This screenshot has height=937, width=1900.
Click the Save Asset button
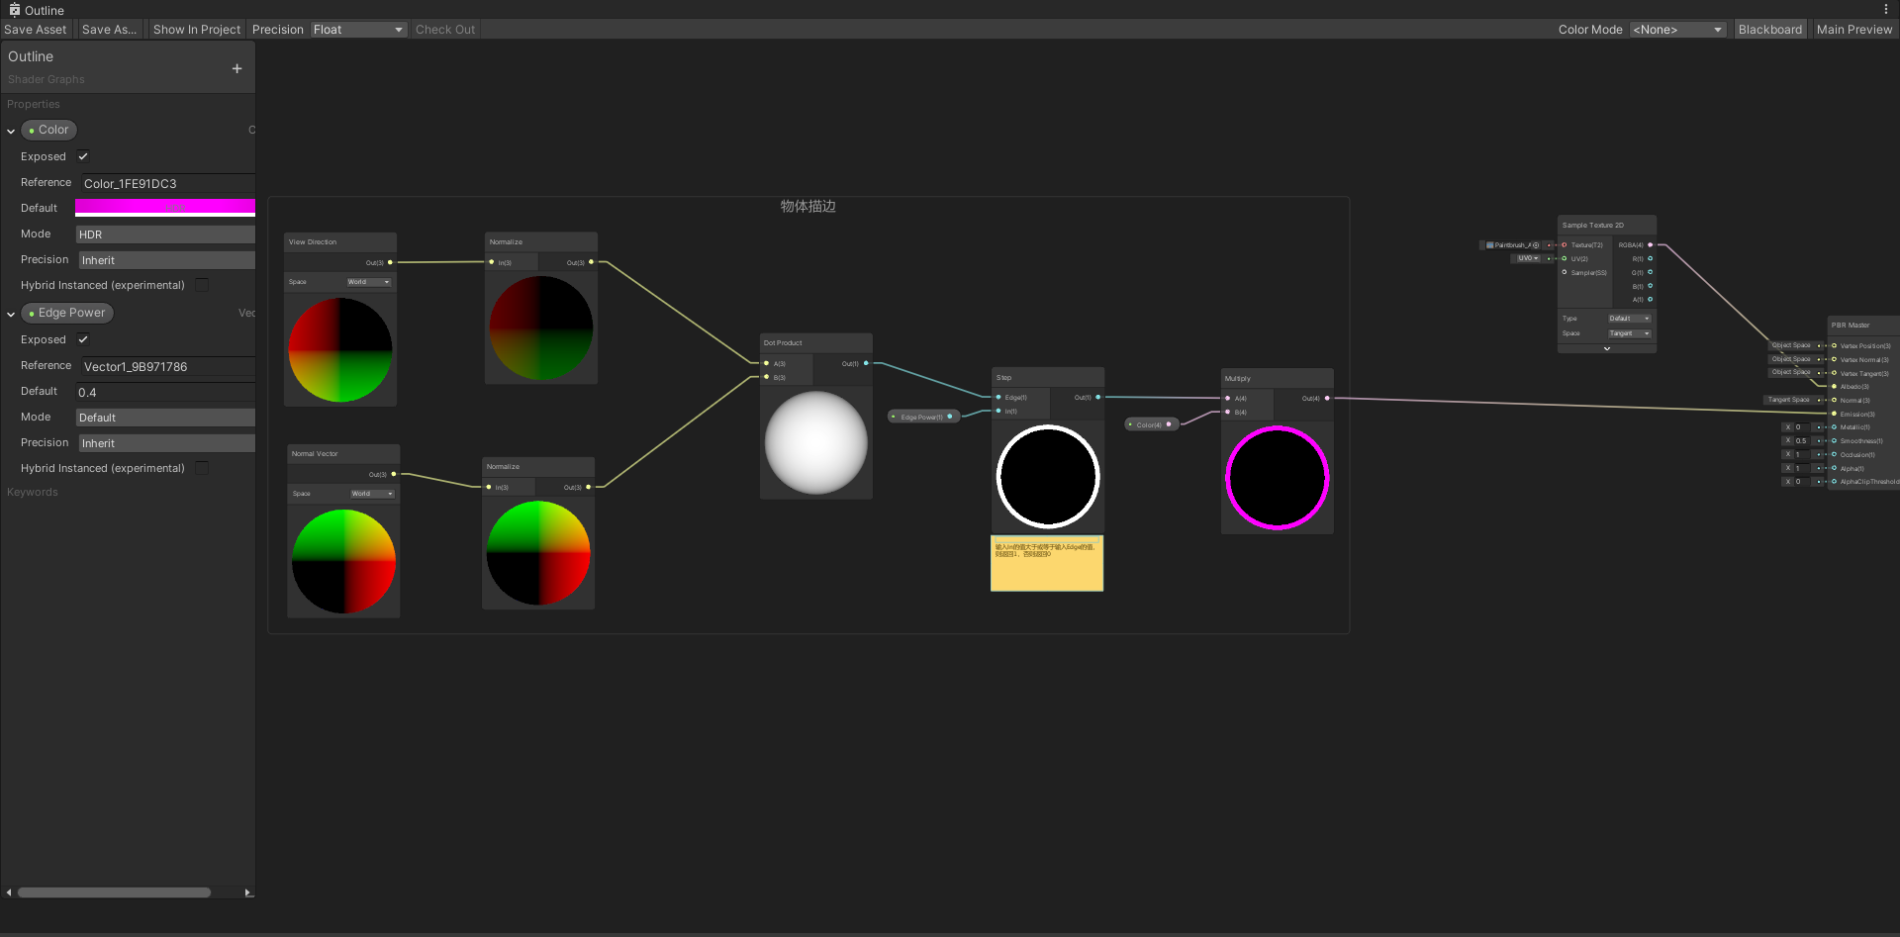(35, 29)
